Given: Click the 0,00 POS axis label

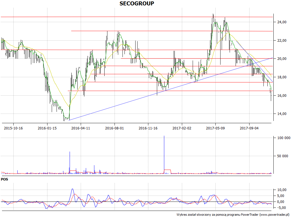Looking at the screenshot, I should coord(281,202).
